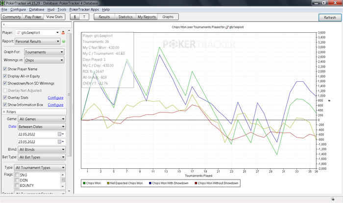Screen dimensions: 343x203
Task: Click blue Chips Won With Showdown legend swatch
Action: tap(150, 183)
